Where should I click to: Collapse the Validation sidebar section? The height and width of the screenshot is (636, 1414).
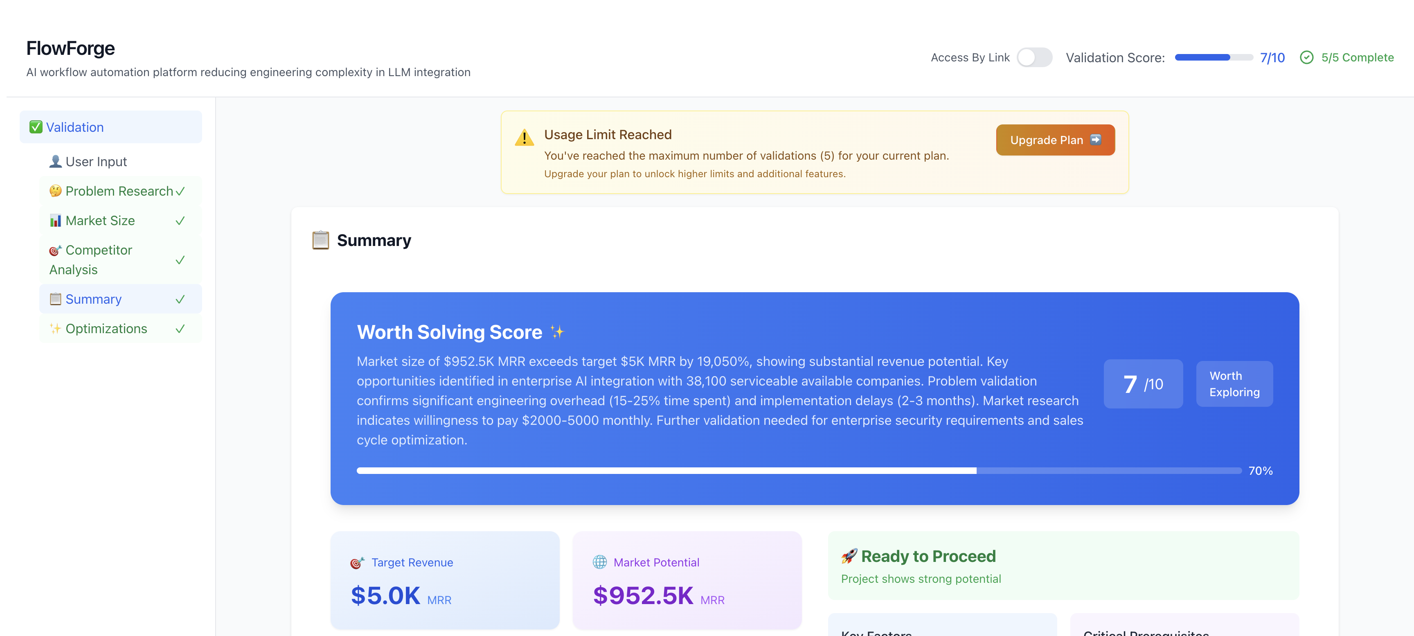tap(111, 127)
